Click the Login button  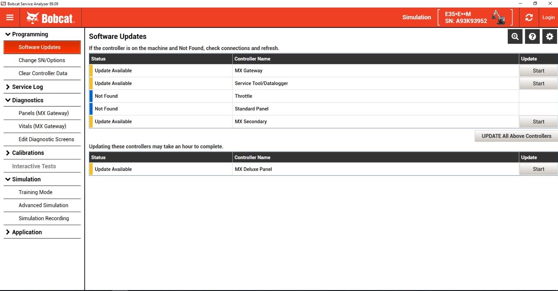(x=548, y=17)
